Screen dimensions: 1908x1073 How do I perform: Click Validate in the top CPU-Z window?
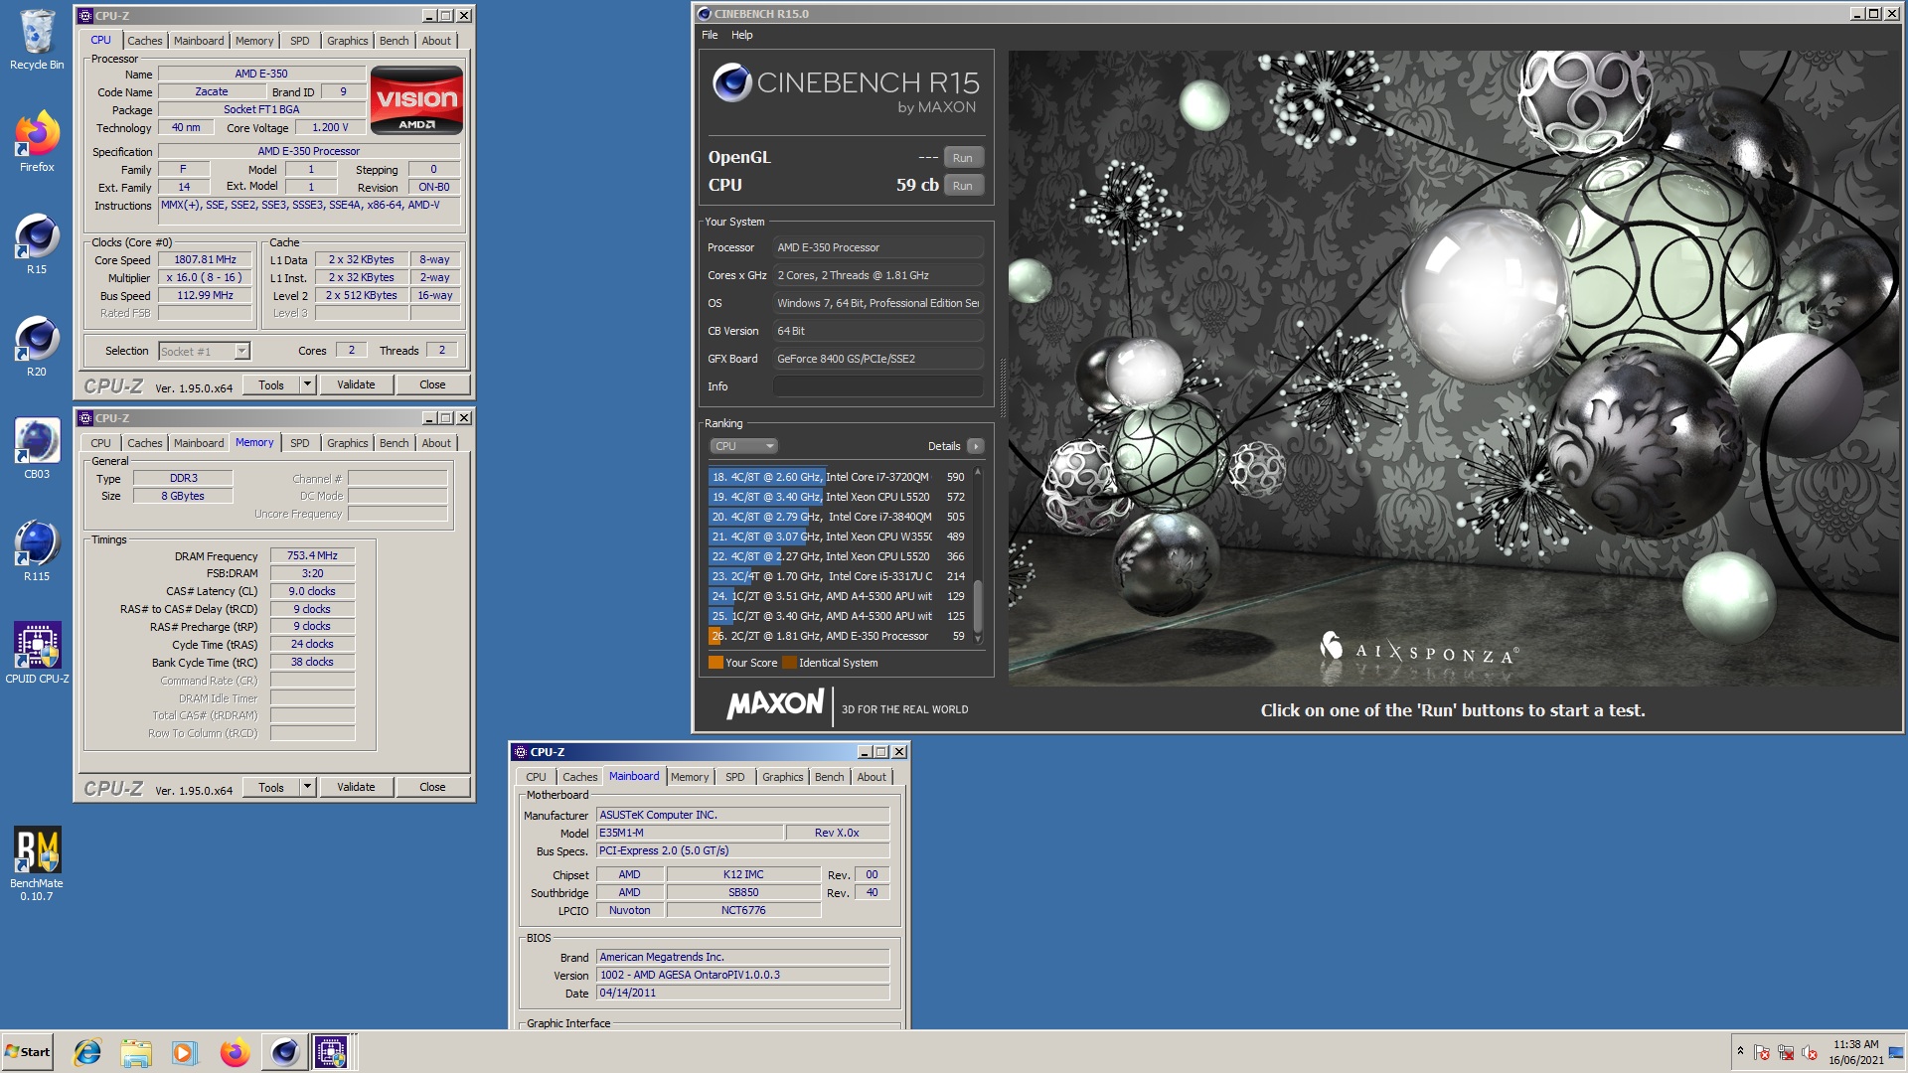click(x=356, y=384)
